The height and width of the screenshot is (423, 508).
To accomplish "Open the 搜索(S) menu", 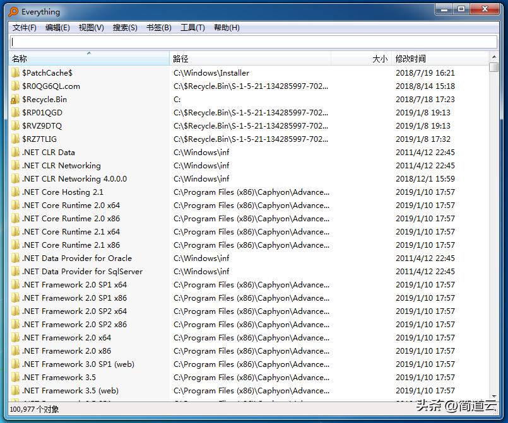I will click(125, 28).
